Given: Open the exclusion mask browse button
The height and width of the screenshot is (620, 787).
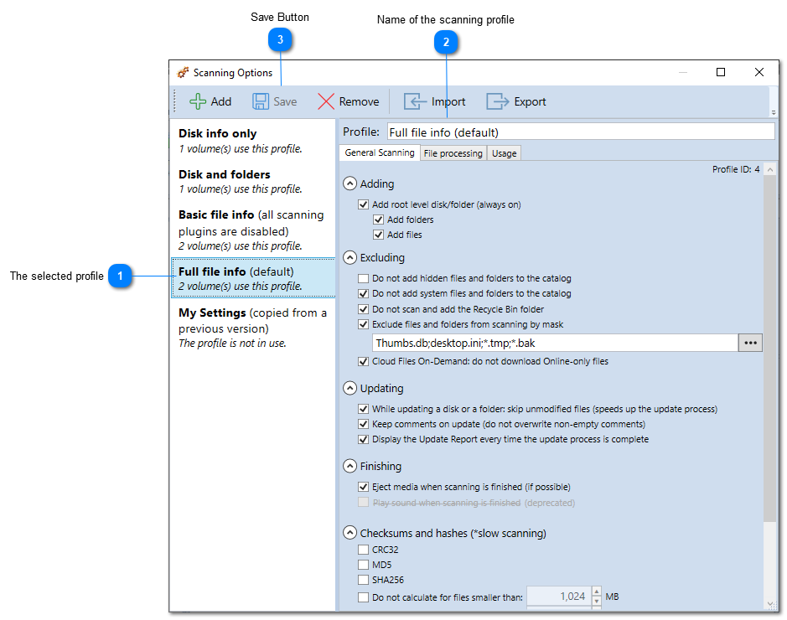Looking at the screenshot, I should click(x=750, y=342).
